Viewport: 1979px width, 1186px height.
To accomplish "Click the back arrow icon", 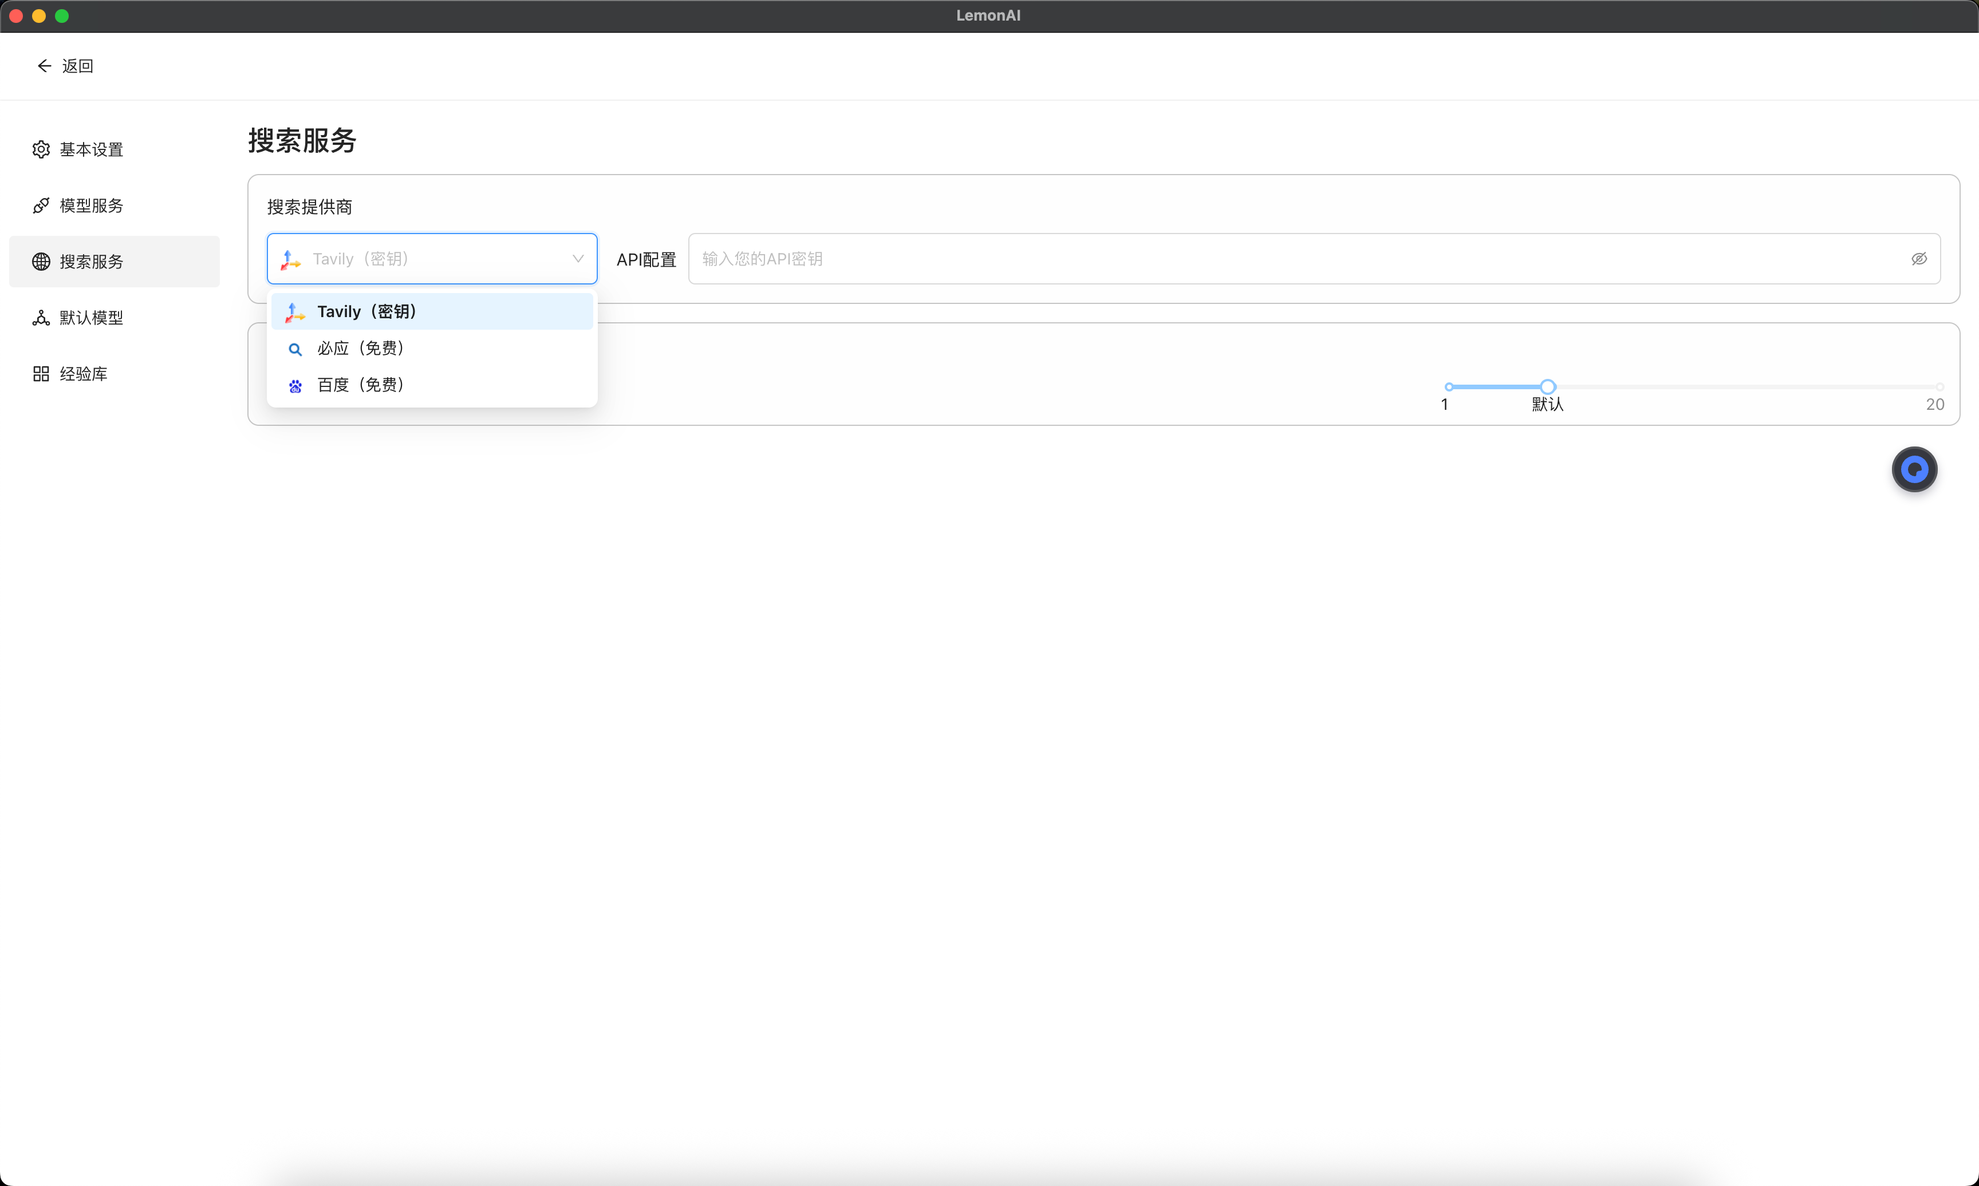I will 44,65.
